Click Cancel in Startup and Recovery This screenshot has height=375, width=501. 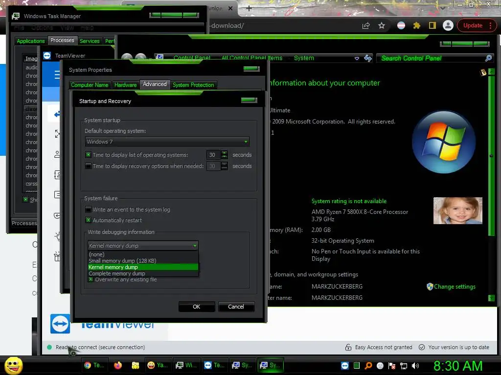(236, 307)
